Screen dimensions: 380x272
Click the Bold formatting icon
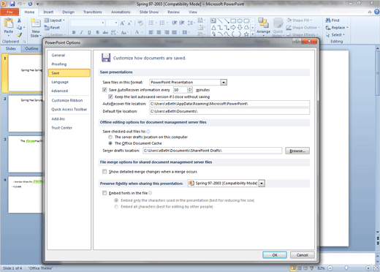(74, 32)
